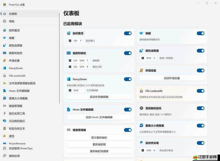Toggle the 始终置顶 module switch
The height and width of the screenshot is (161, 220).
(128, 33)
